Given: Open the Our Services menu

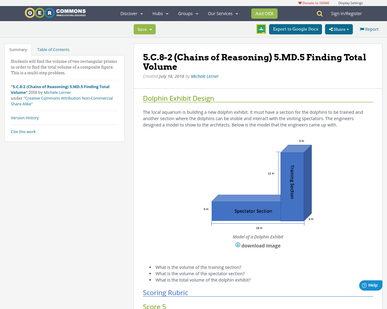Looking at the screenshot, I should (222, 13).
